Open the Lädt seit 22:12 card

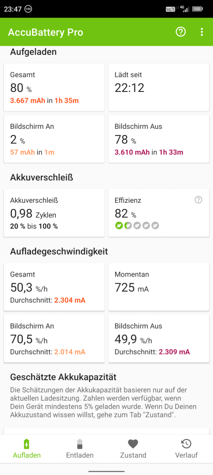point(159,87)
